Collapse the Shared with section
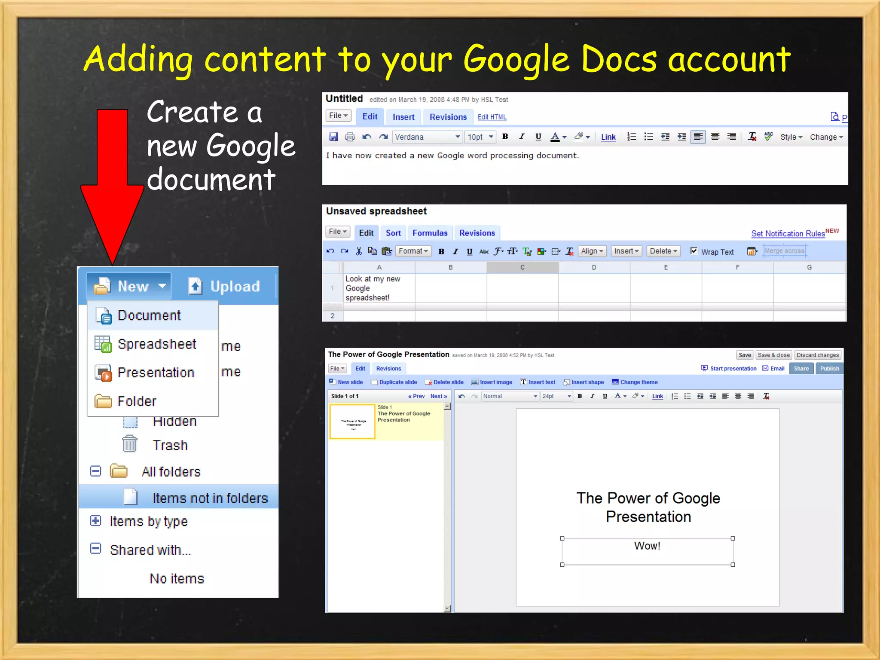This screenshot has height=660, width=880. (95, 549)
